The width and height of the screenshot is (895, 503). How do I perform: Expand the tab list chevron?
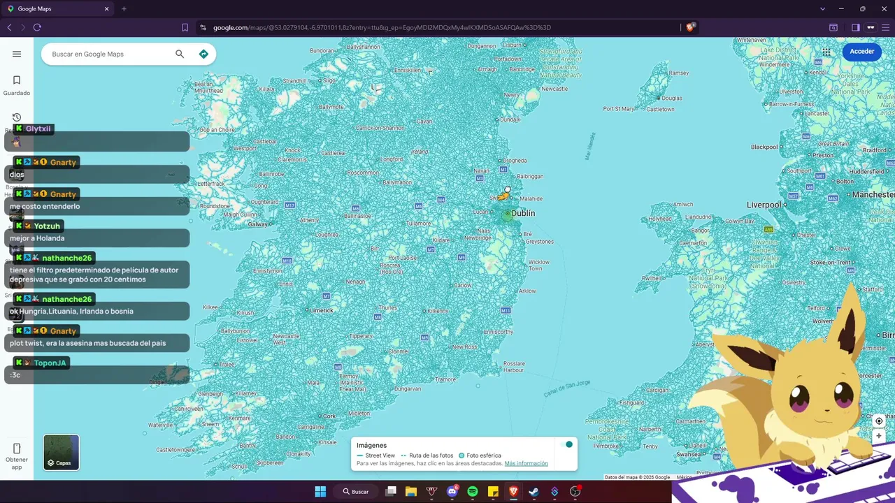point(822,9)
